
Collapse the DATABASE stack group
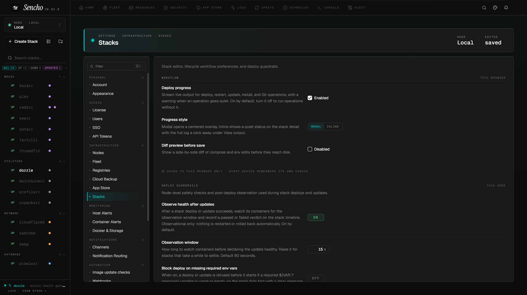tap(64, 254)
